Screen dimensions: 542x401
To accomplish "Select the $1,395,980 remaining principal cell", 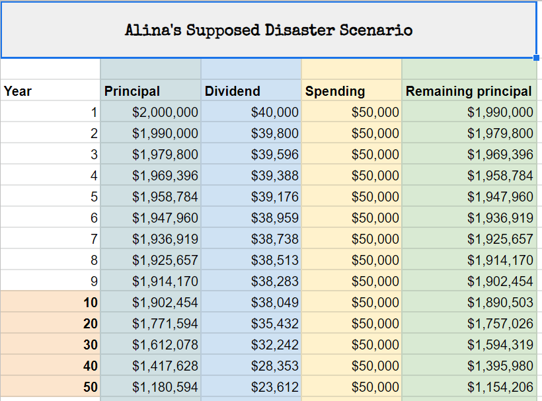I will [x=469, y=366].
